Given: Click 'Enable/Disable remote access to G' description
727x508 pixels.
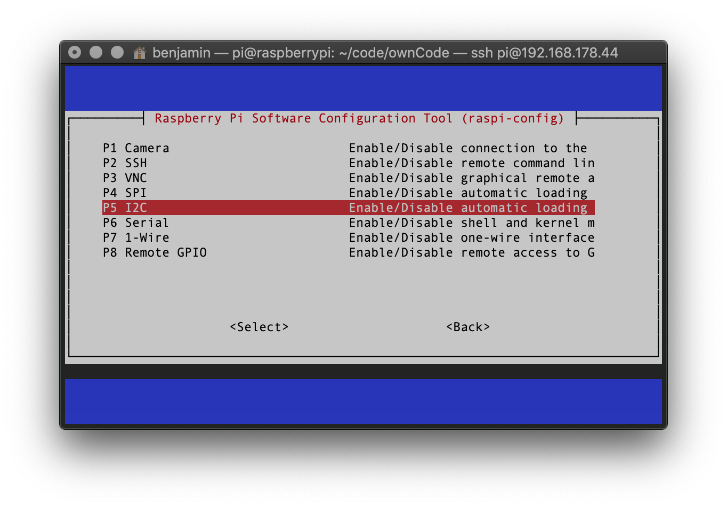Looking at the screenshot, I should tap(472, 252).
